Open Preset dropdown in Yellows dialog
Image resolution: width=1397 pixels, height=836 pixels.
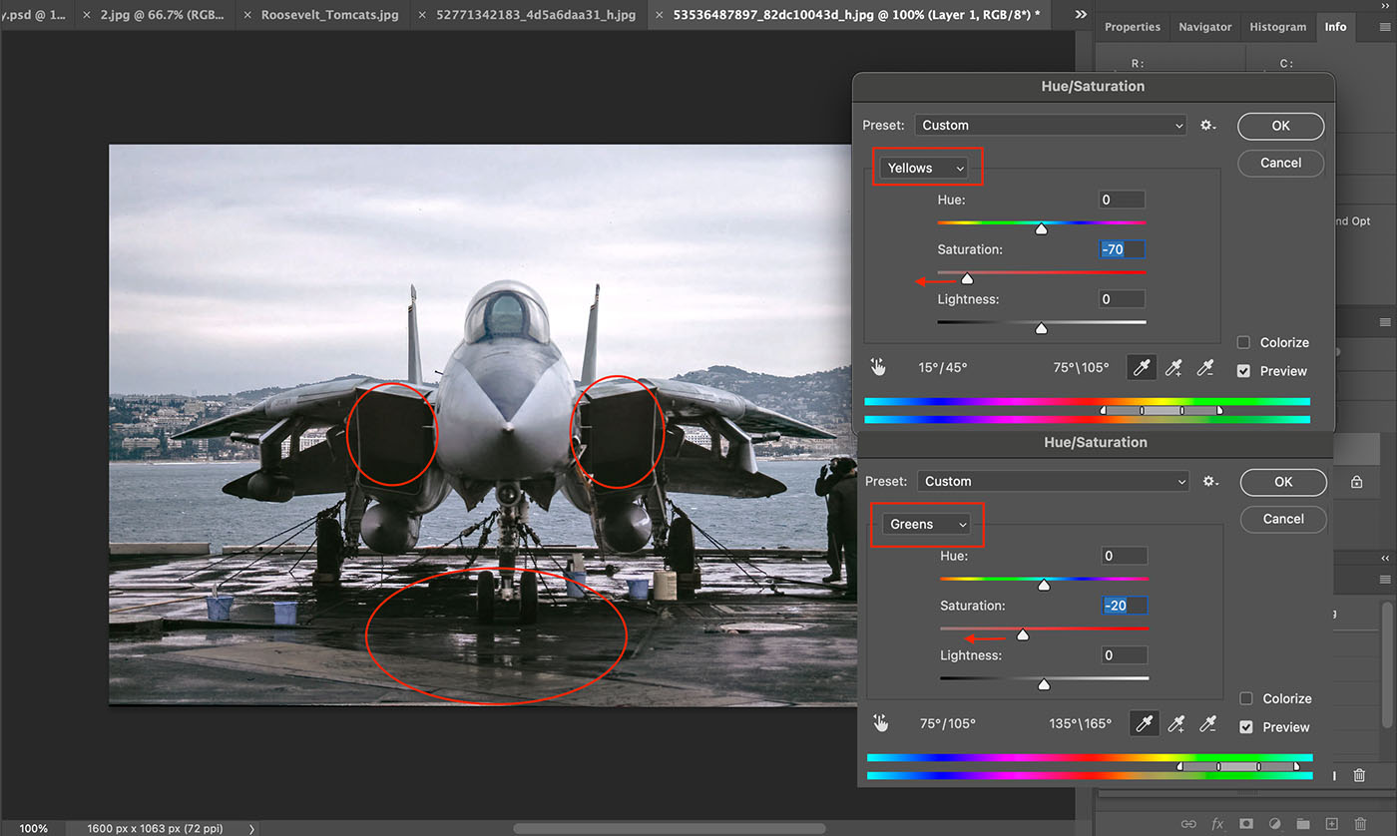click(1050, 126)
